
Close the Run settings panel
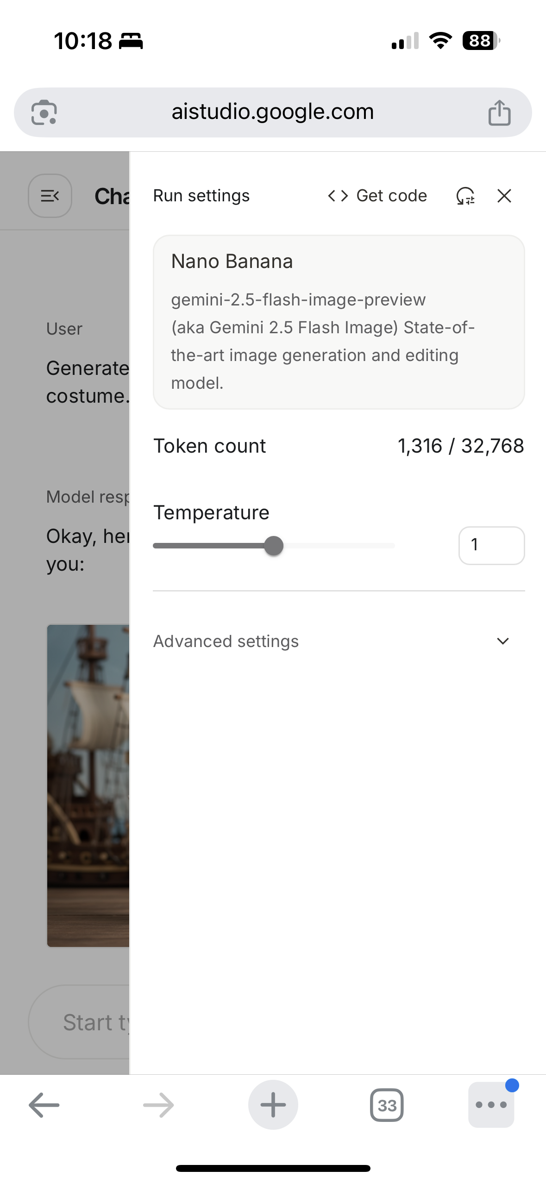[x=504, y=196]
